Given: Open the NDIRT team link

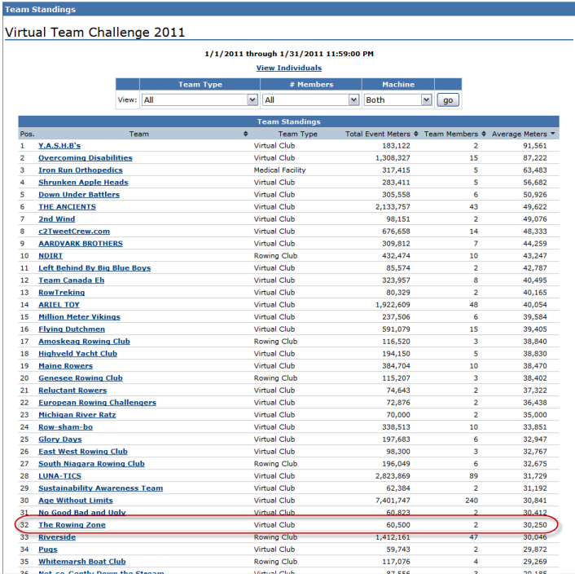Looking at the screenshot, I should [x=50, y=256].
